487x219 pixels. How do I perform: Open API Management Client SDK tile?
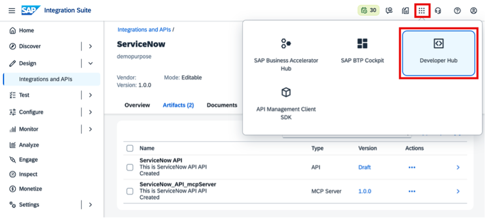pyautogui.click(x=286, y=103)
